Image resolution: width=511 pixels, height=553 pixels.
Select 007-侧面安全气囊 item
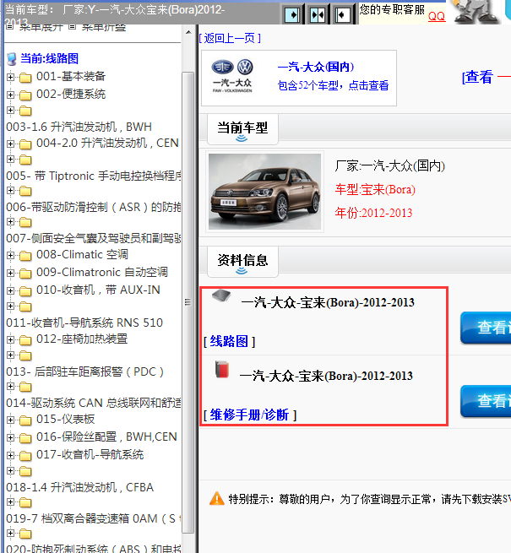tap(94, 238)
